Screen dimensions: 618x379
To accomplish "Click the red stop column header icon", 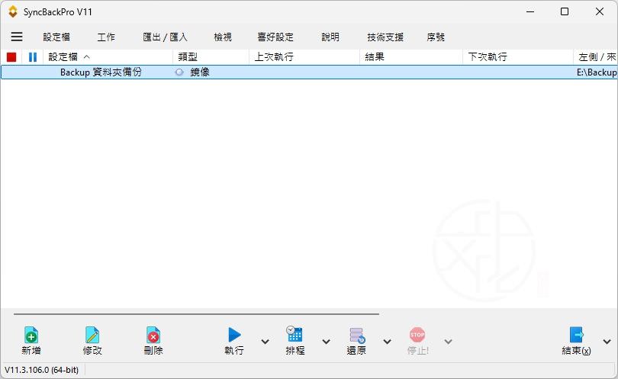I will pyautogui.click(x=11, y=57).
